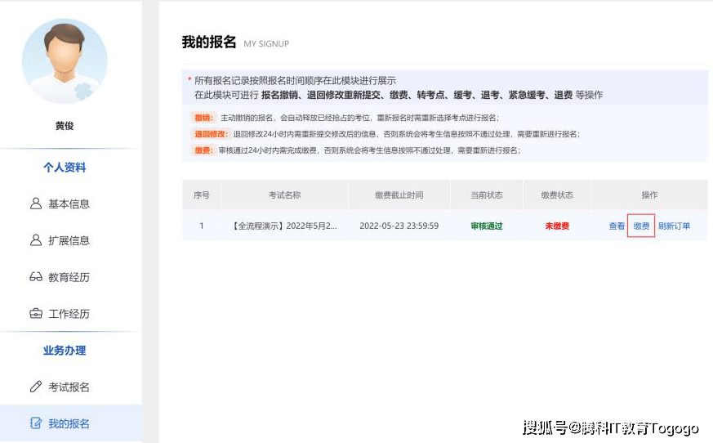713x443 pixels.
Task: Click the 退回修改 orange tag label
Action: [210, 134]
